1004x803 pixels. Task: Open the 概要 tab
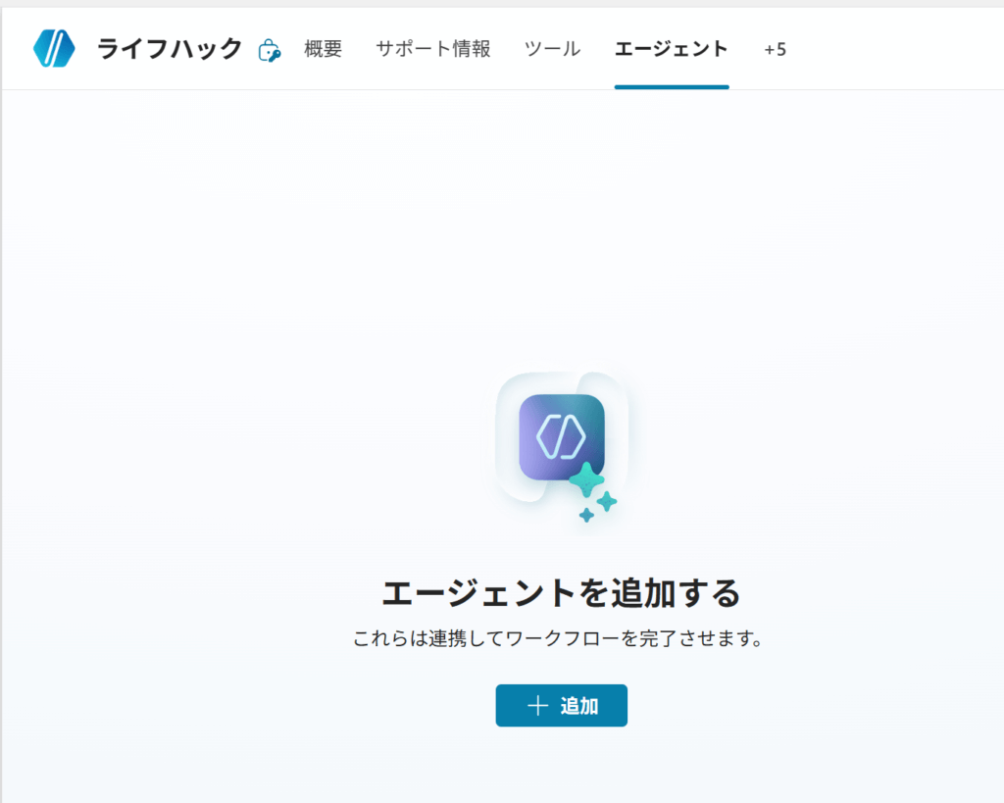(x=324, y=49)
